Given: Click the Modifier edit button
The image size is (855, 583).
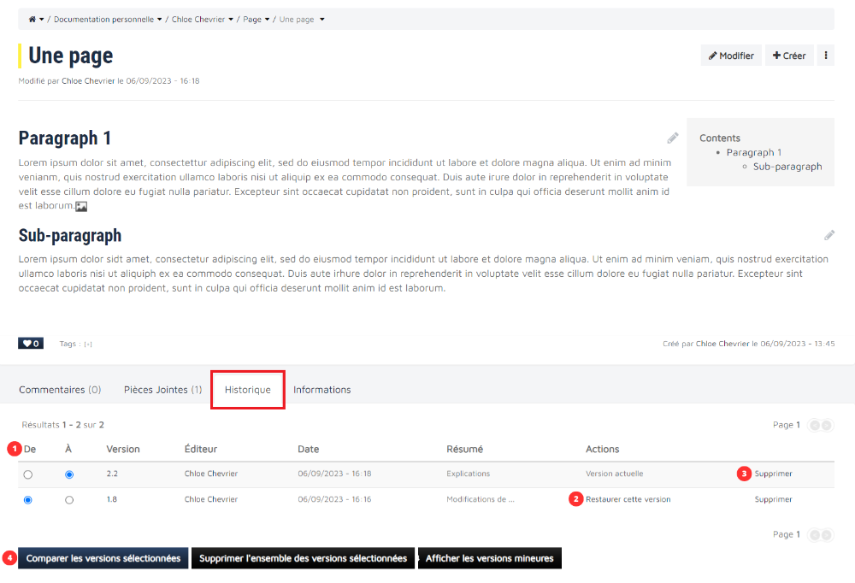Looking at the screenshot, I should tap(731, 55).
